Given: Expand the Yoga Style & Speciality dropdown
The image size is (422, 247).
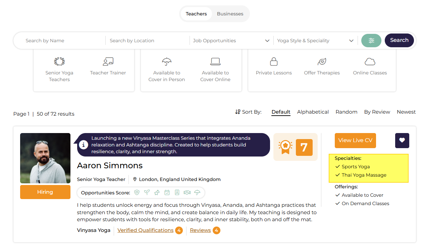Looking at the screenshot, I should point(315,41).
